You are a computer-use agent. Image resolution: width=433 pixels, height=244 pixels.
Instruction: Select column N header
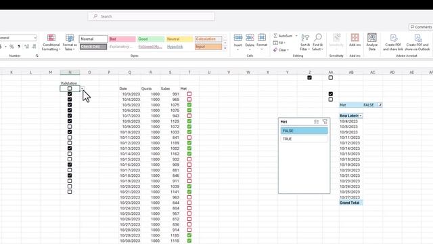[70, 73]
